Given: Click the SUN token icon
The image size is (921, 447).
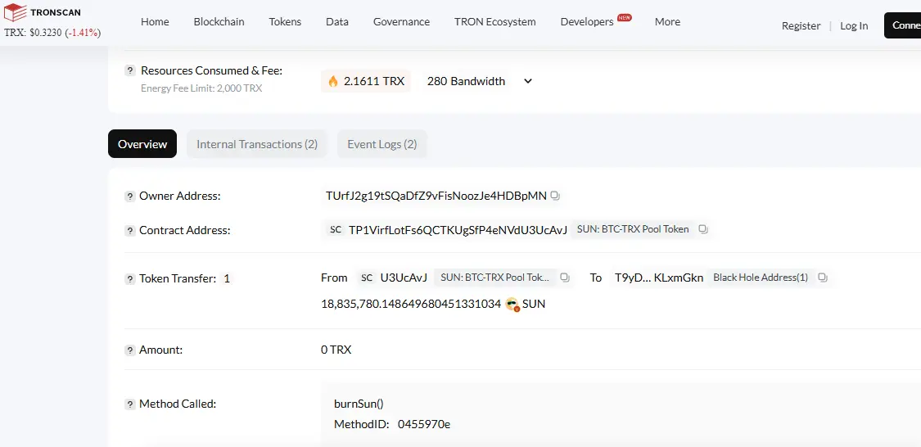Looking at the screenshot, I should coord(512,305).
